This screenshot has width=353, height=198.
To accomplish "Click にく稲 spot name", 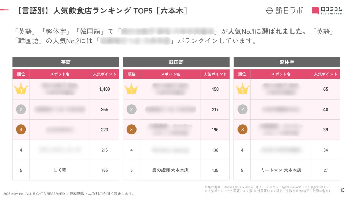I will [60, 170].
